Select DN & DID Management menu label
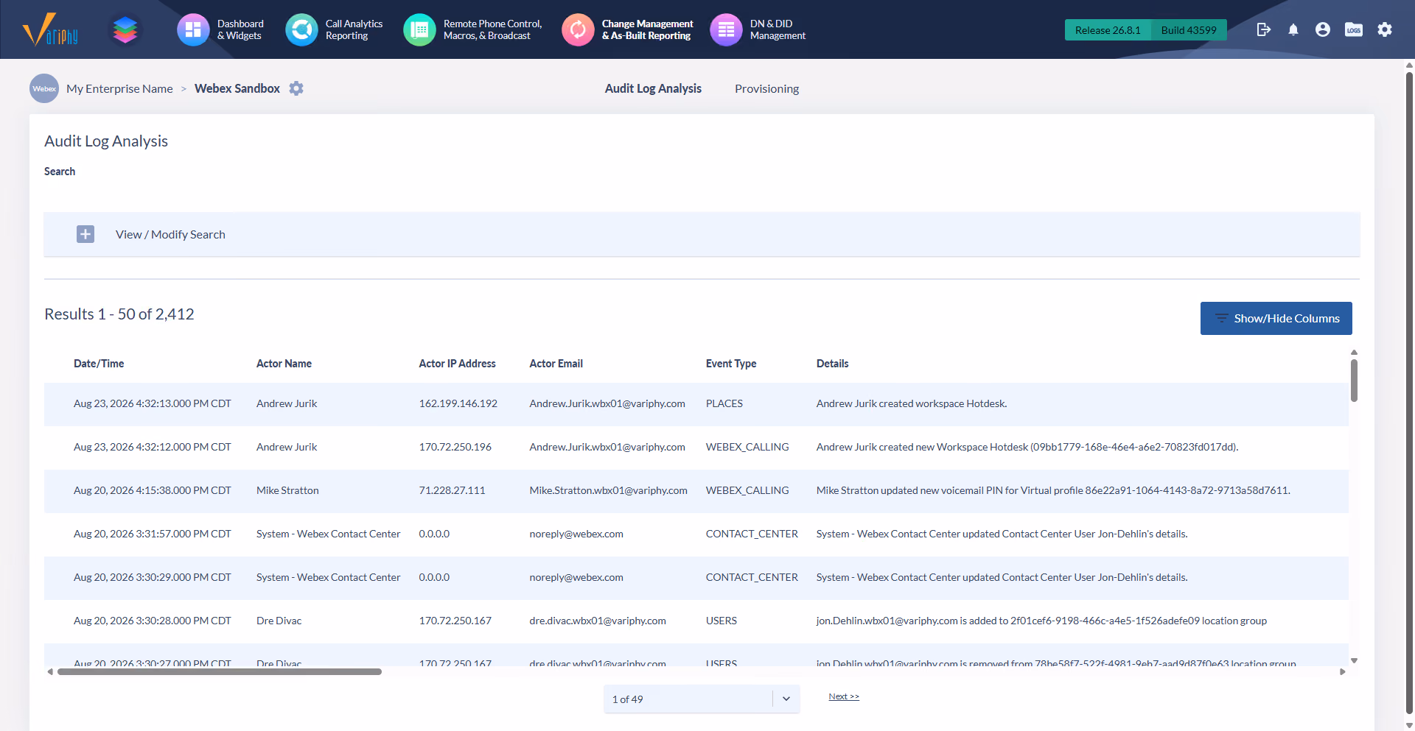The width and height of the screenshot is (1415, 731). [778, 29]
